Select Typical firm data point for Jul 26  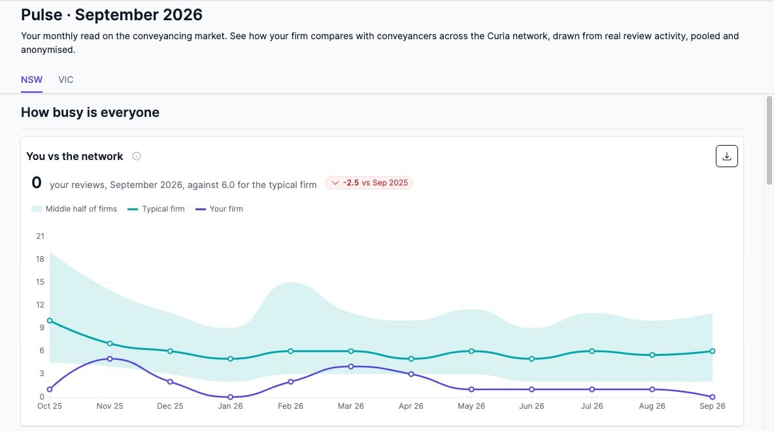coord(592,351)
